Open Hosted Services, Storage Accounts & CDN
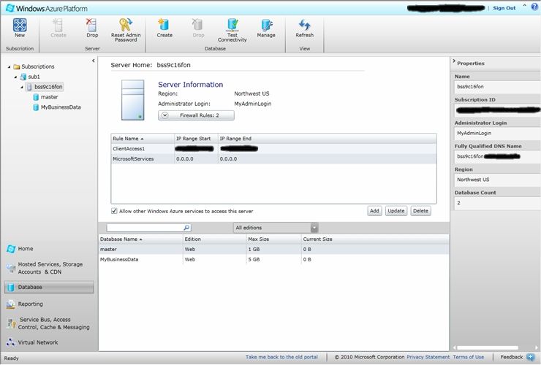The height and width of the screenshot is (365, 541). pyautogui.click(x=50, y=268)
